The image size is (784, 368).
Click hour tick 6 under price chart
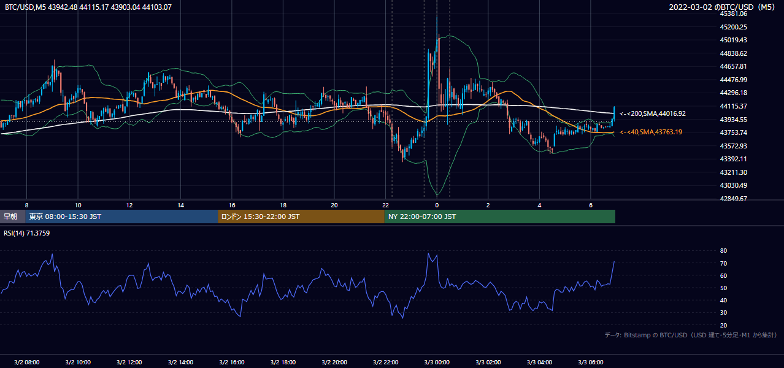click(590, 205)
